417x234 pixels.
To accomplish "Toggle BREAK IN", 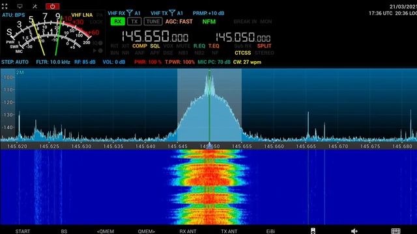I will [245, 21].
